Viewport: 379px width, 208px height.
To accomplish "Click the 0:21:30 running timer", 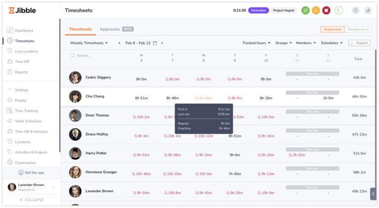I will tap(239, 10).
